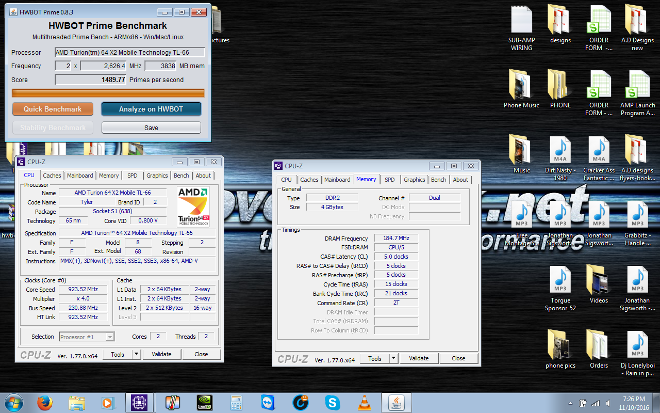Open SPD tab in left CPU-Z window
This screenshot has width=660, height=413.
pos(133,176)
